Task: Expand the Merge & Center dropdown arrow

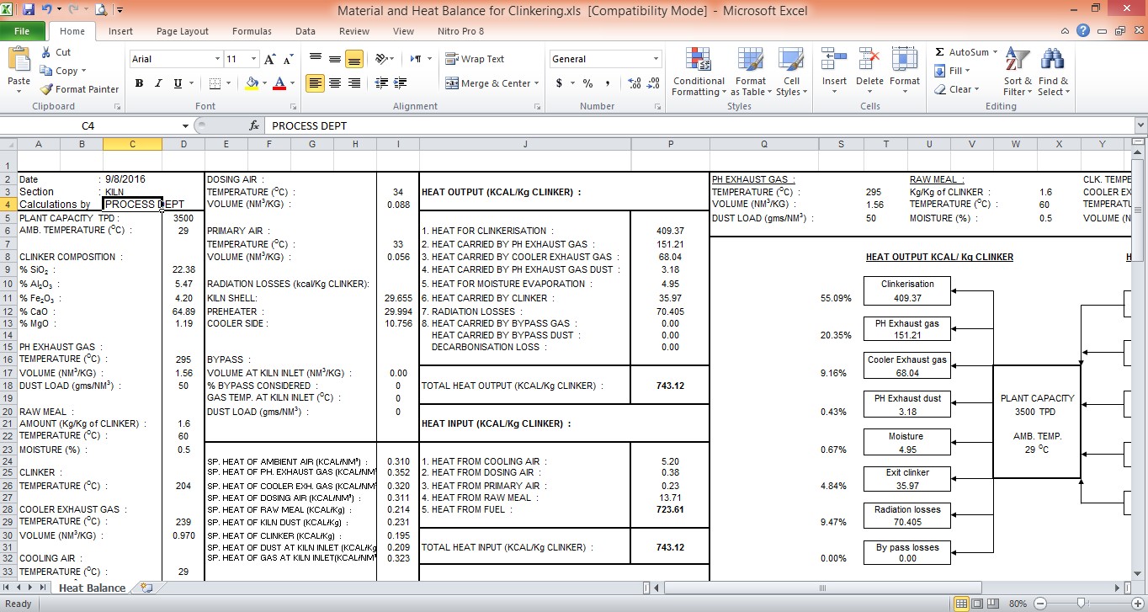Action: 539,83
